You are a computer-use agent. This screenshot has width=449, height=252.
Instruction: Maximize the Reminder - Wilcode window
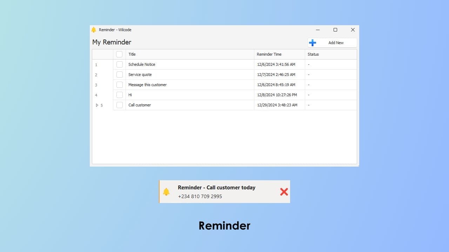tap(335, 30)
